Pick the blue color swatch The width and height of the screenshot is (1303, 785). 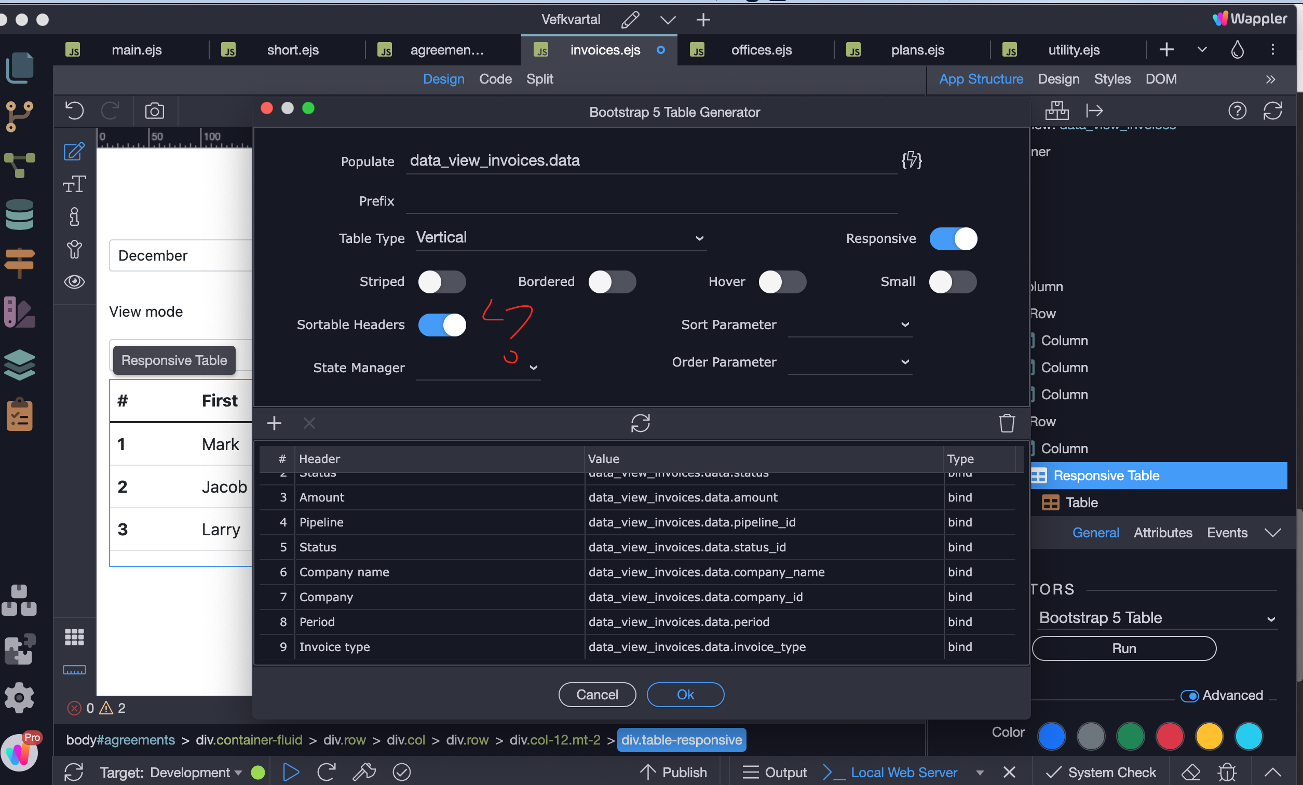(1051, 736)
